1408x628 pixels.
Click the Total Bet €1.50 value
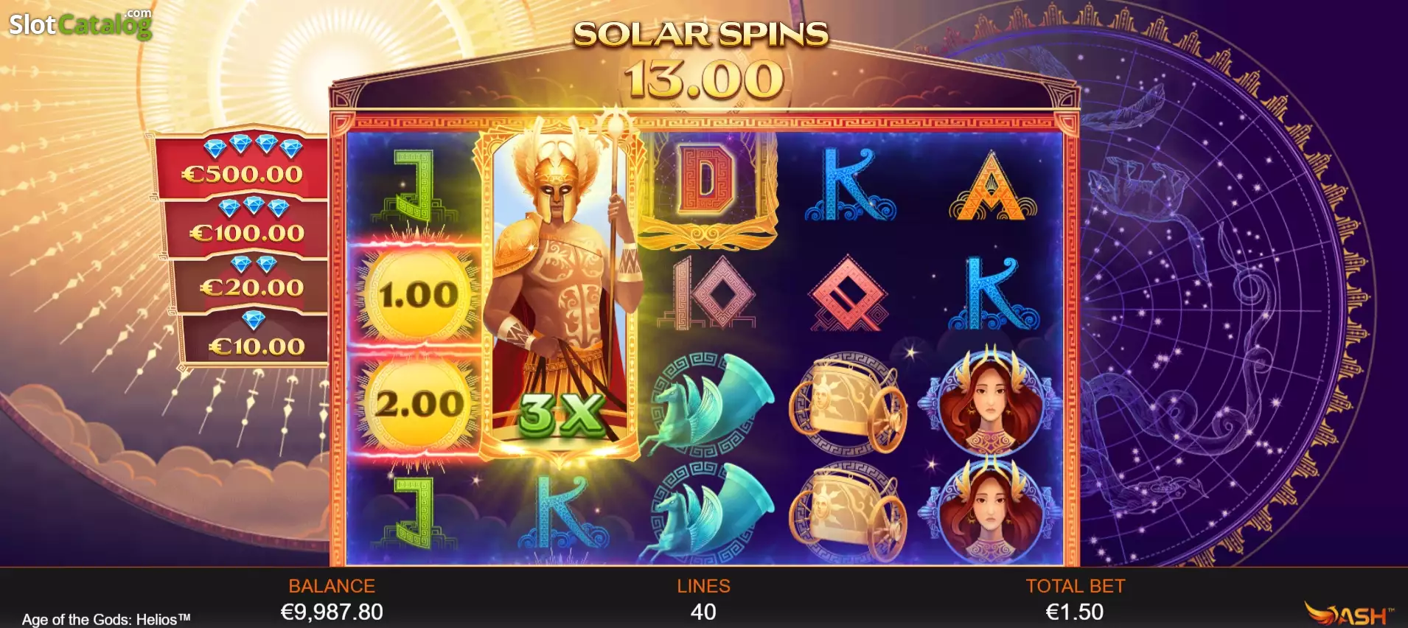[1075, 612]
